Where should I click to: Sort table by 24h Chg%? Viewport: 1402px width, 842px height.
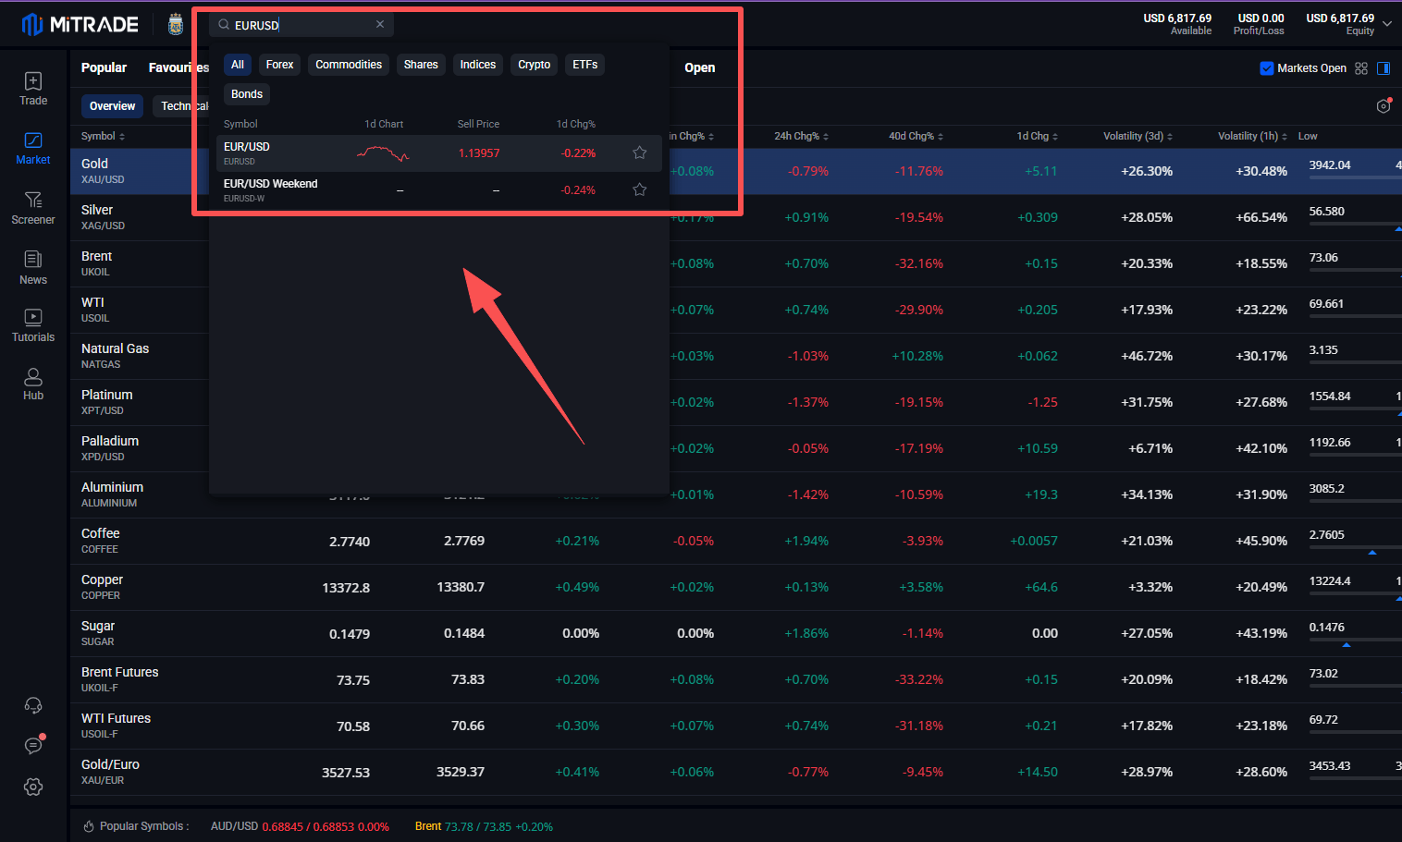pyautogui.click(x=801, y=136)
